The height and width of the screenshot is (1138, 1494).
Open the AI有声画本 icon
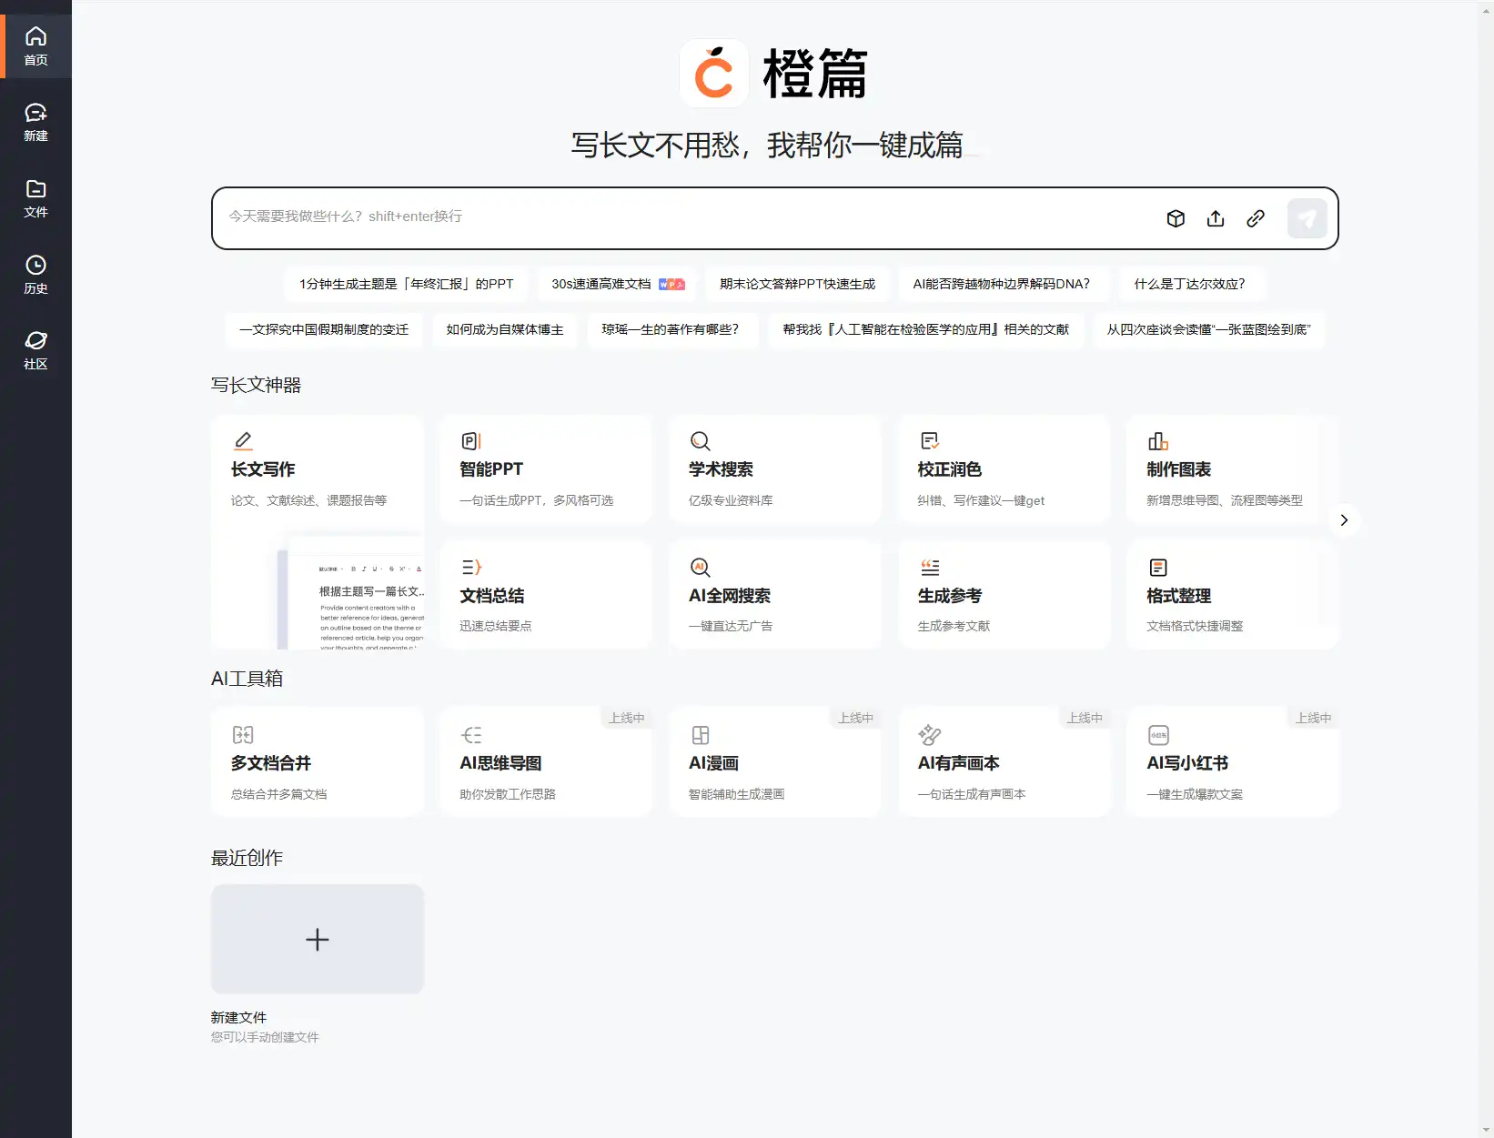[929, 735]
